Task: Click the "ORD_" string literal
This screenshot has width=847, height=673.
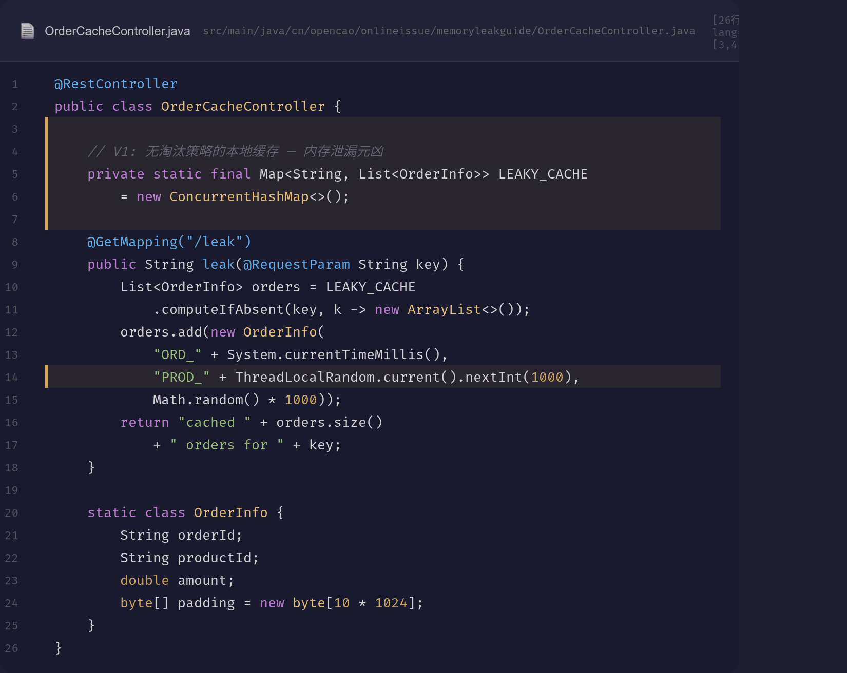Action: tap(178, 354)
